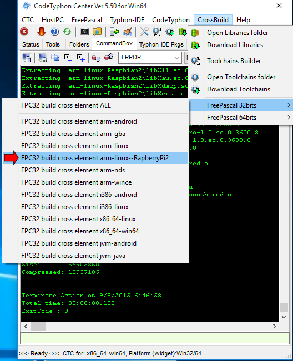Open the Help menu
The height and width of the screenshot is (361, 293).
click(x=243, y=20)
